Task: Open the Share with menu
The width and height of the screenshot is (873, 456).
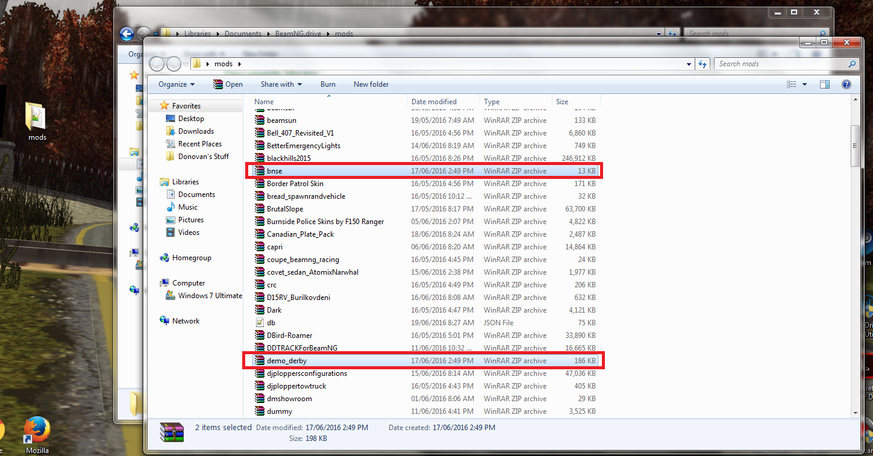Action: (x=281, y=84)
